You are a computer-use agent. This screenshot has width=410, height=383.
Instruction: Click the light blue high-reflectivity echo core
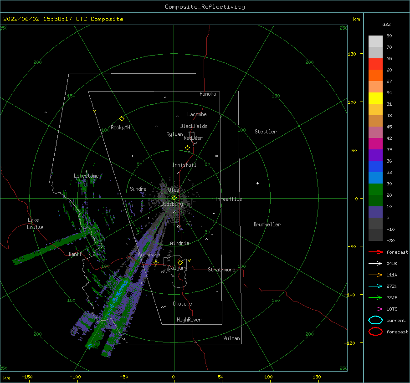point(119,293)
